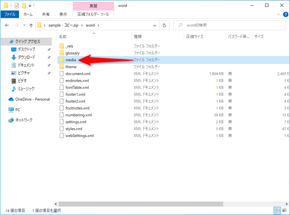Sort by the 名前 column header
Viewport: 290px width, 215px height.
coord(94,37)
